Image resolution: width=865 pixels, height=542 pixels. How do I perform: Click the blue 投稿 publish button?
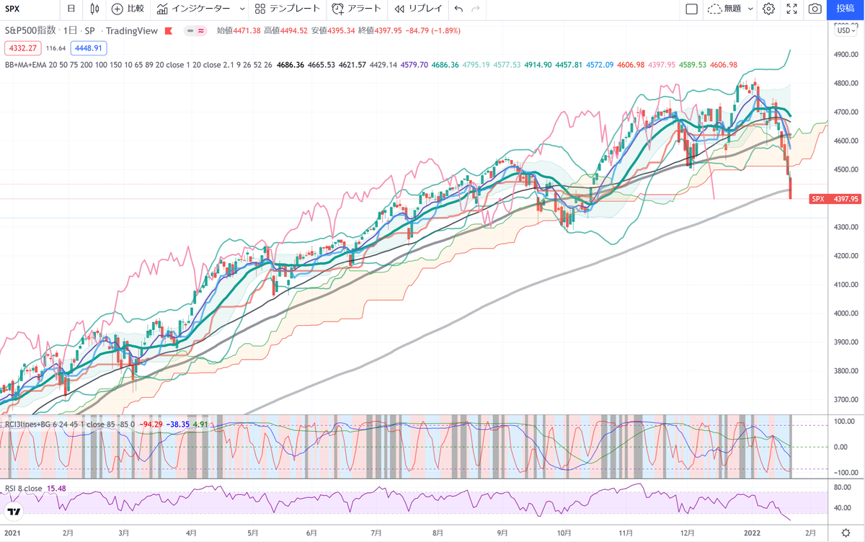coord(845,9)
